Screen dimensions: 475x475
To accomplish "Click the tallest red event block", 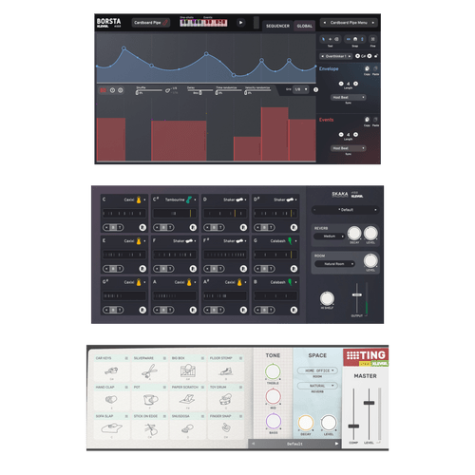I will pos(275,134).
